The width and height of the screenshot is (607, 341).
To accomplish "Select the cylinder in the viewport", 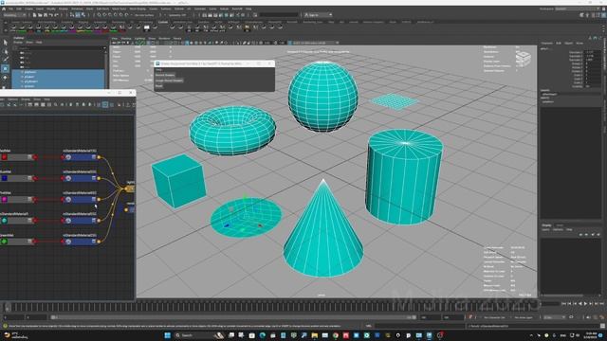I will click(x=403, y=177).
